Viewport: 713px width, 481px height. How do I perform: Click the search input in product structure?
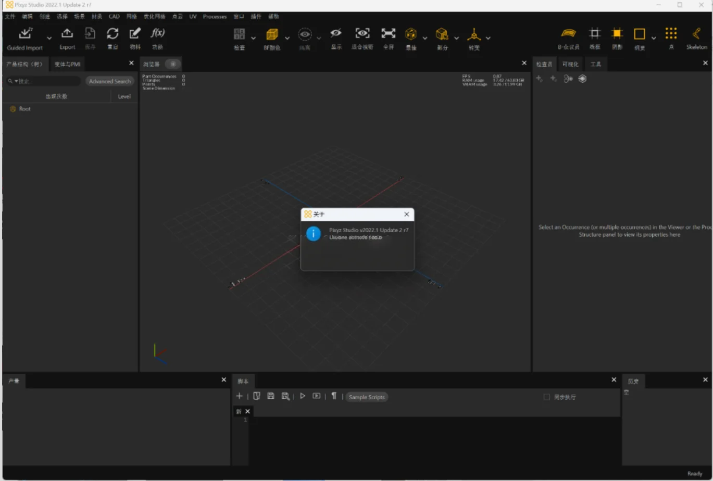(x=44, y=81)
